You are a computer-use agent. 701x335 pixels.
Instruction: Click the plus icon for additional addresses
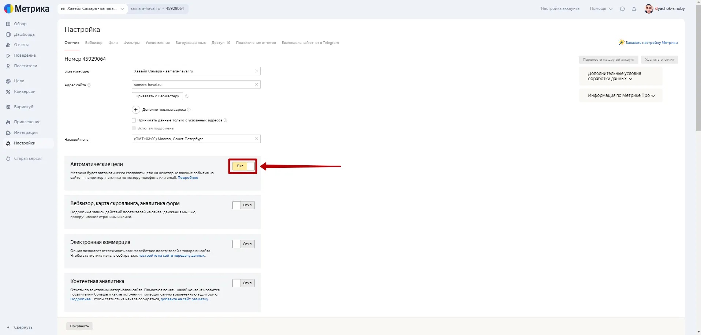coord(136,110)
